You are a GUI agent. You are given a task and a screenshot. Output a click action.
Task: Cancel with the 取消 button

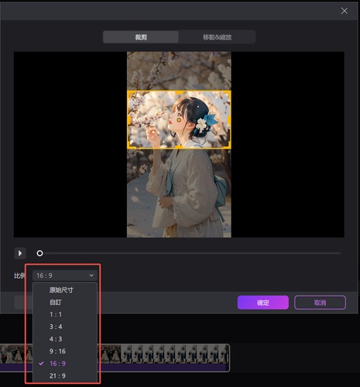point(320,303)
